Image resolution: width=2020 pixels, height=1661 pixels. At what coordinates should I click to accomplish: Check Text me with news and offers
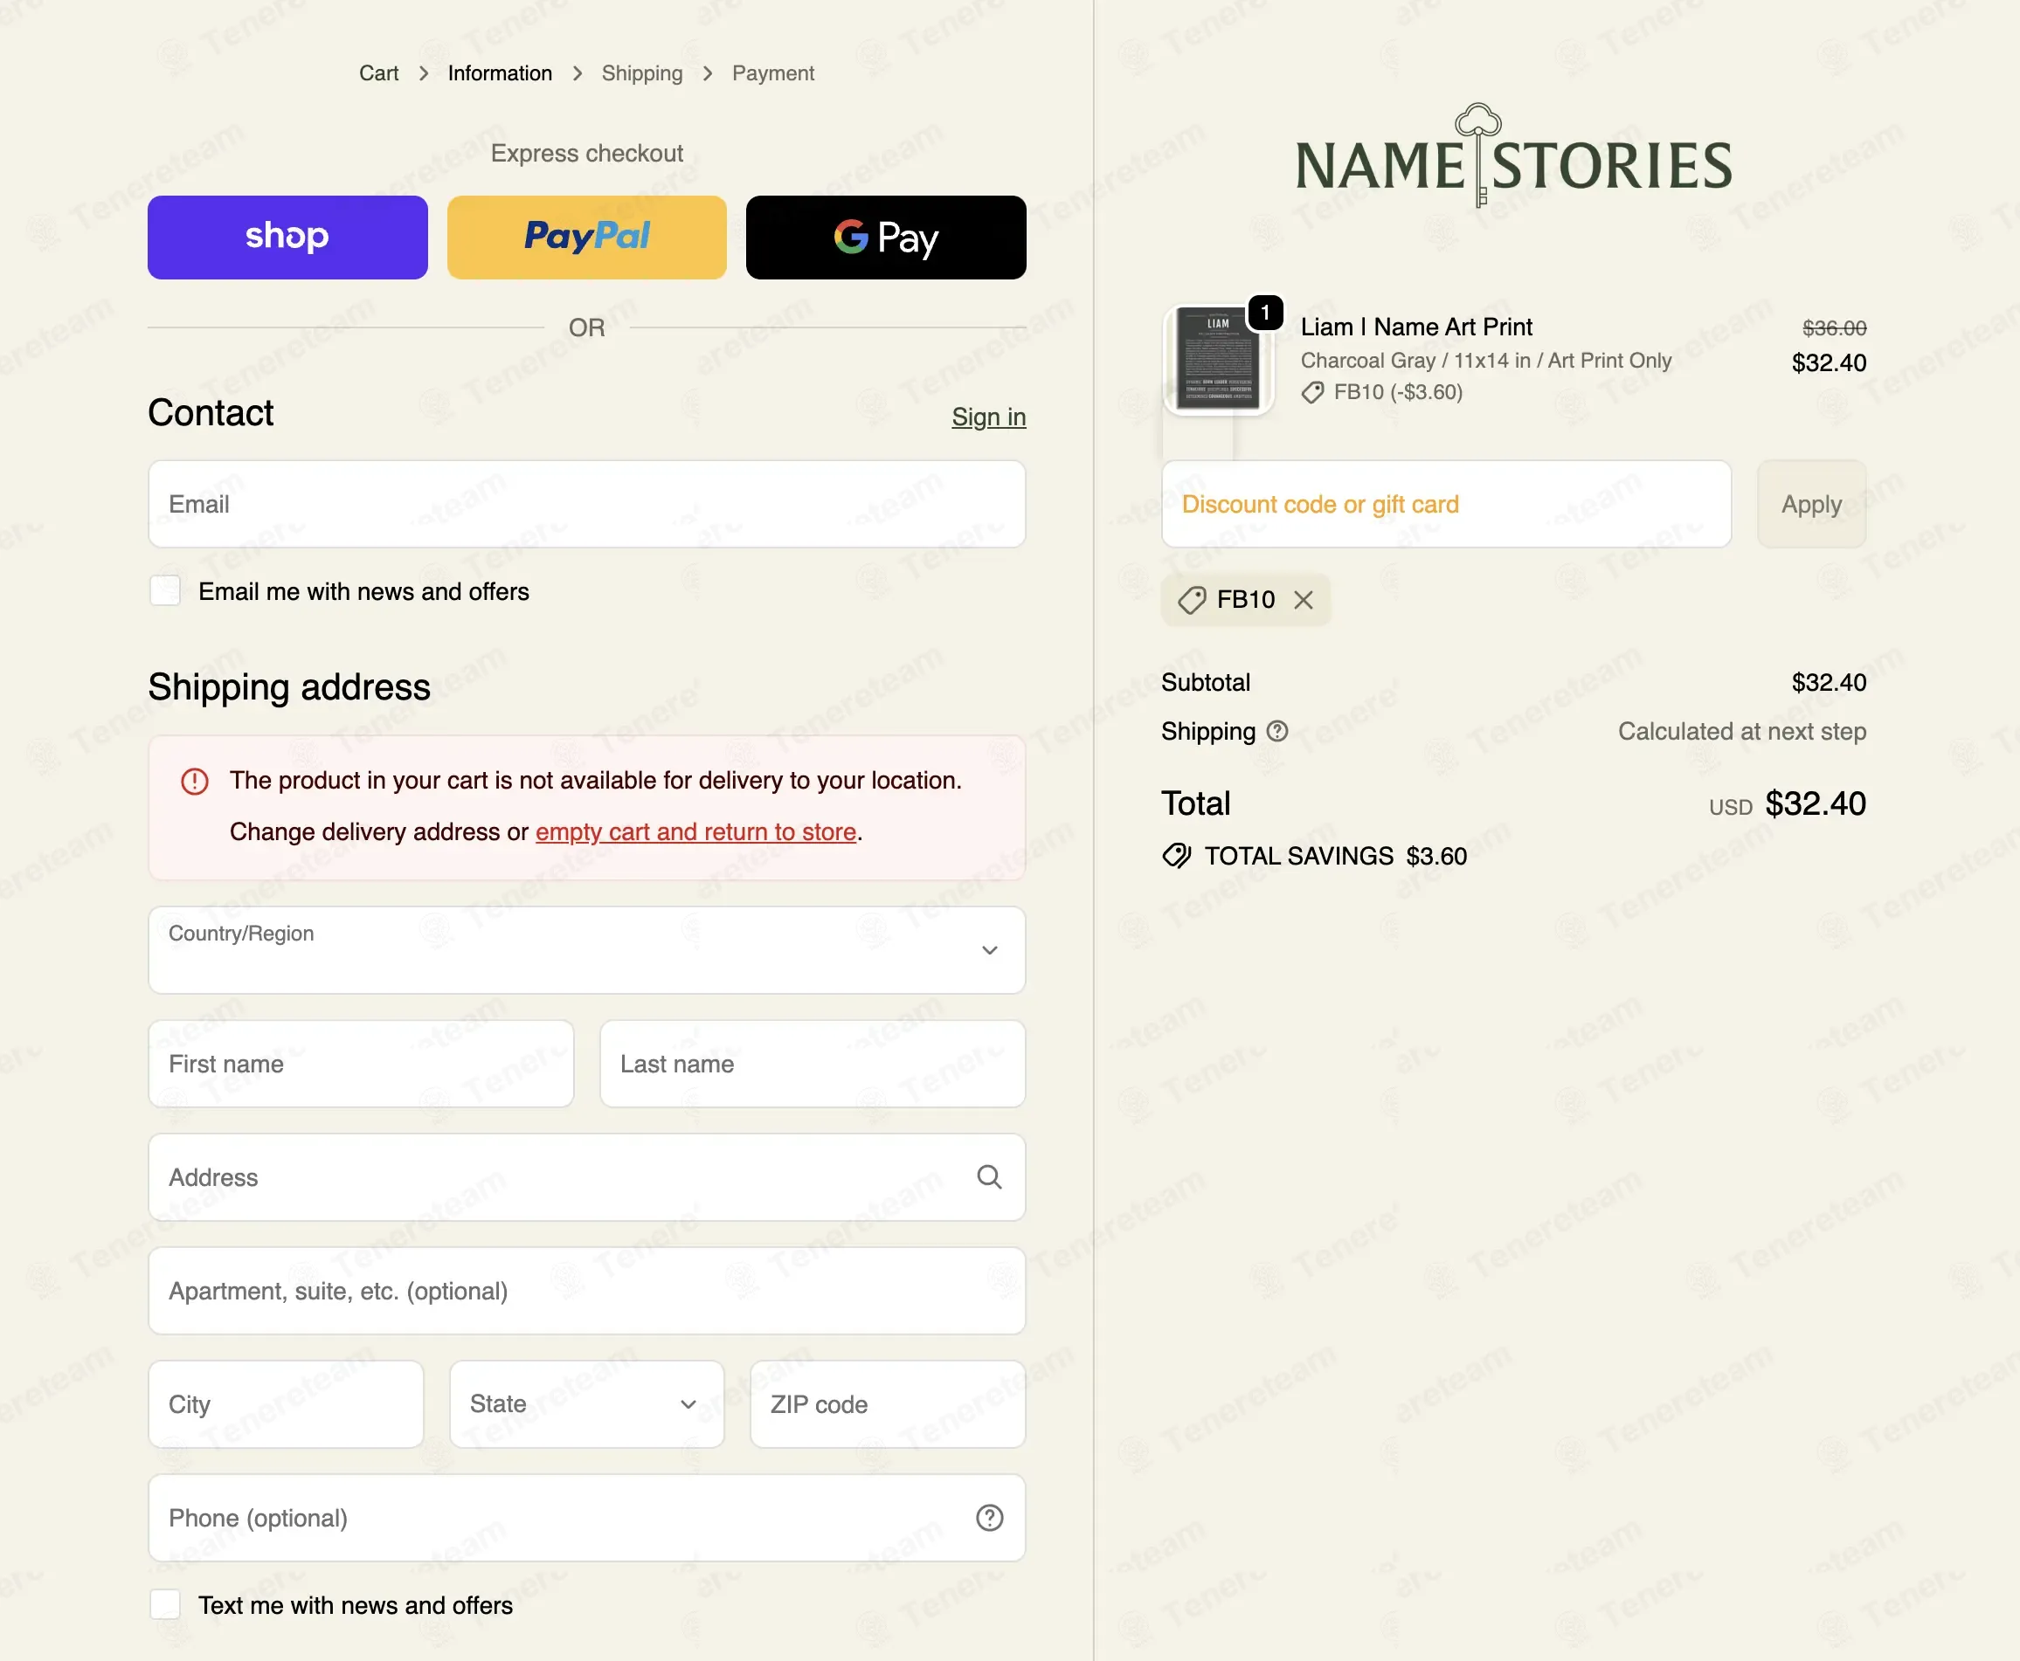tap(166, 1604)
